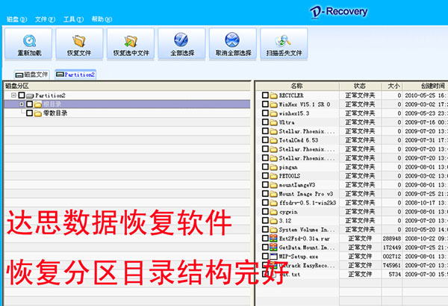448x306 pixels.
Task: Click the PETOOLS folder icon
Action: click(x=273, y=176)
